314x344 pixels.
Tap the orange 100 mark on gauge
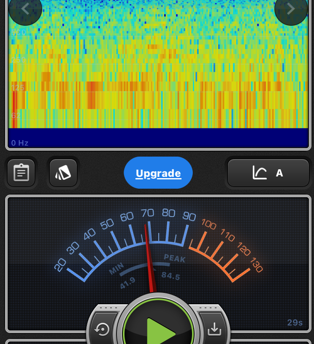point(208,224)
